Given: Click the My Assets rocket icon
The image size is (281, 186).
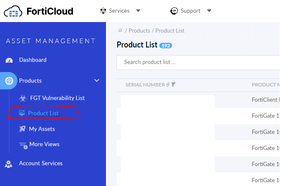Looking at the screenshot, I should 22,129.
